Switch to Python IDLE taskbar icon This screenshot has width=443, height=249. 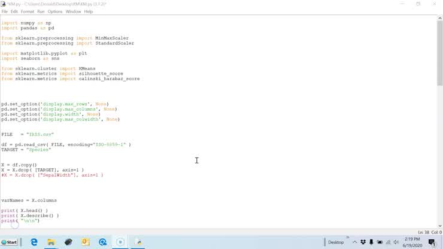click(x=138, y=242)
